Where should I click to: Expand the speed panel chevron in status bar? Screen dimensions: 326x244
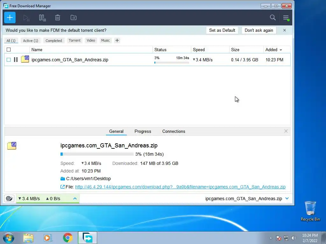coord(75,199)
